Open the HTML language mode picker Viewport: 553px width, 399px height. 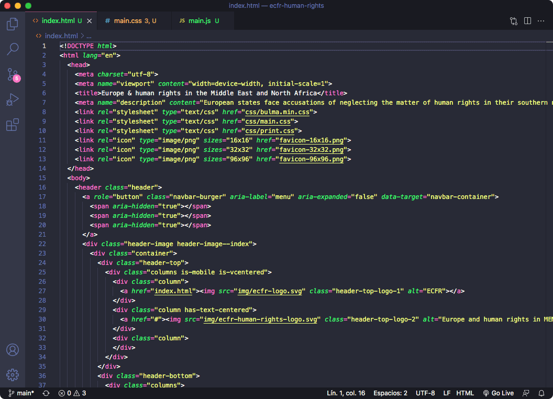click(464, 393)
